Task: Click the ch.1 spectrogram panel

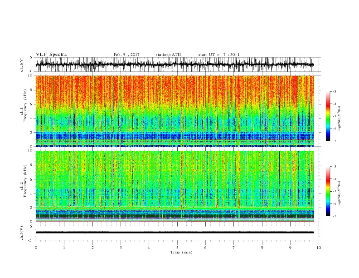Action: (175, 111)
